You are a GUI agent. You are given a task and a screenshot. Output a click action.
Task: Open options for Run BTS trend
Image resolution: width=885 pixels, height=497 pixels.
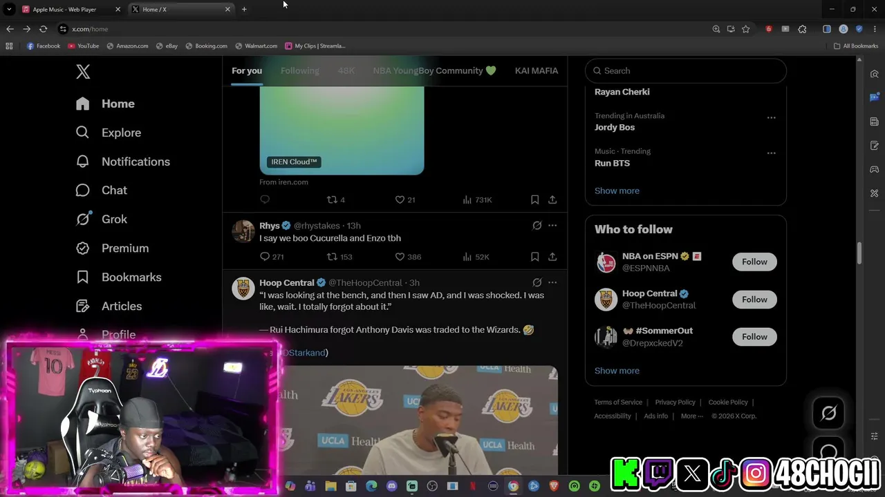click(x=771, y=153)
